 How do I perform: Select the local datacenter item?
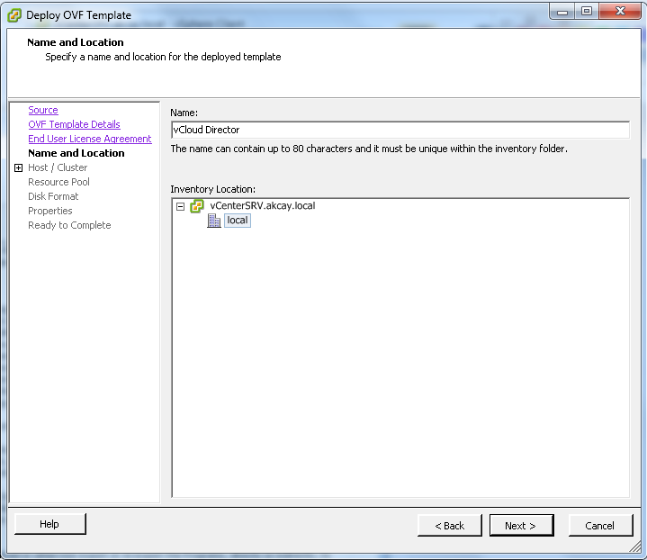click(x=238, y=220)
